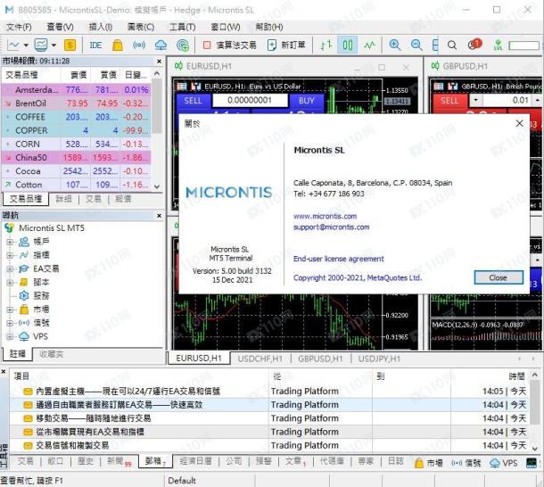
Task: Open new chart dropdown arrow
Action: pos(26,45)
